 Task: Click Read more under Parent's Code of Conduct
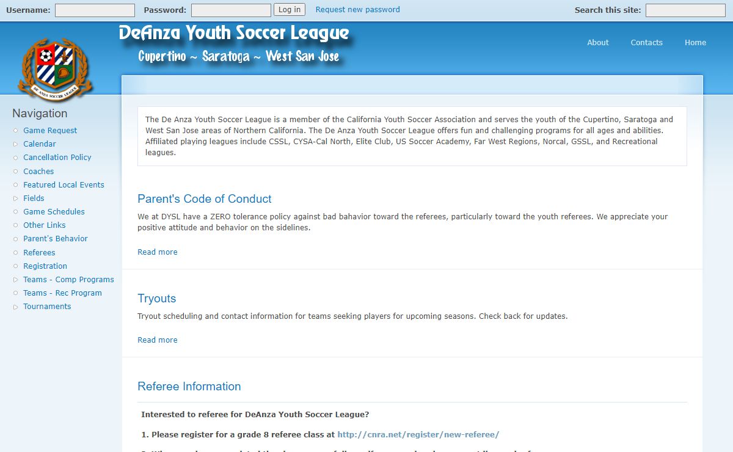158,252
